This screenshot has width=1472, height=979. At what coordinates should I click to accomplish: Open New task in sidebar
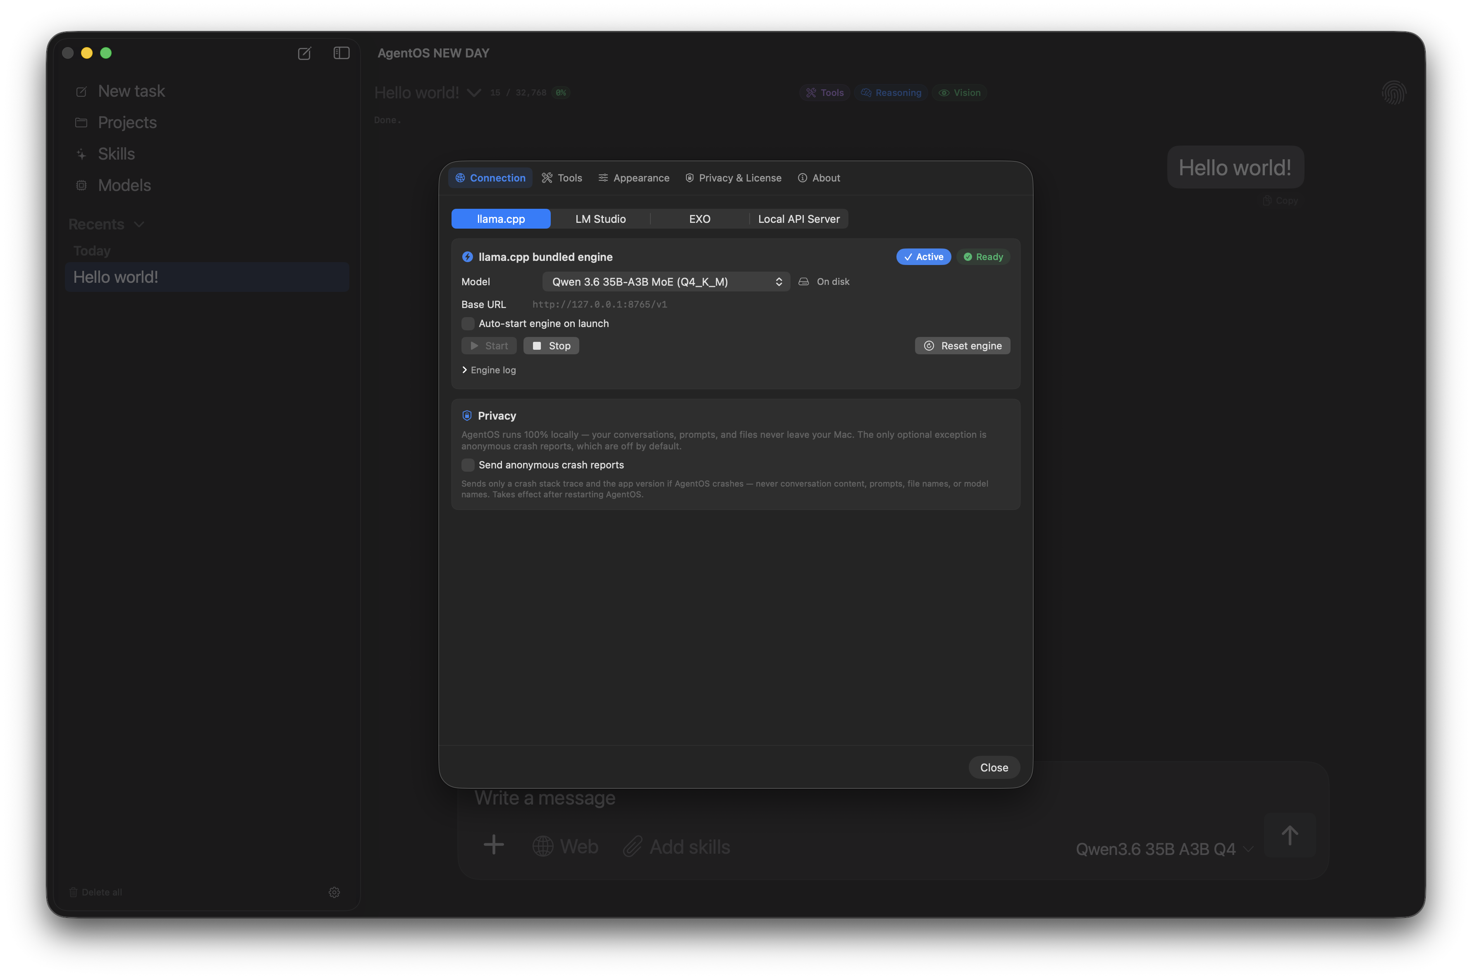tap(120, 91)
